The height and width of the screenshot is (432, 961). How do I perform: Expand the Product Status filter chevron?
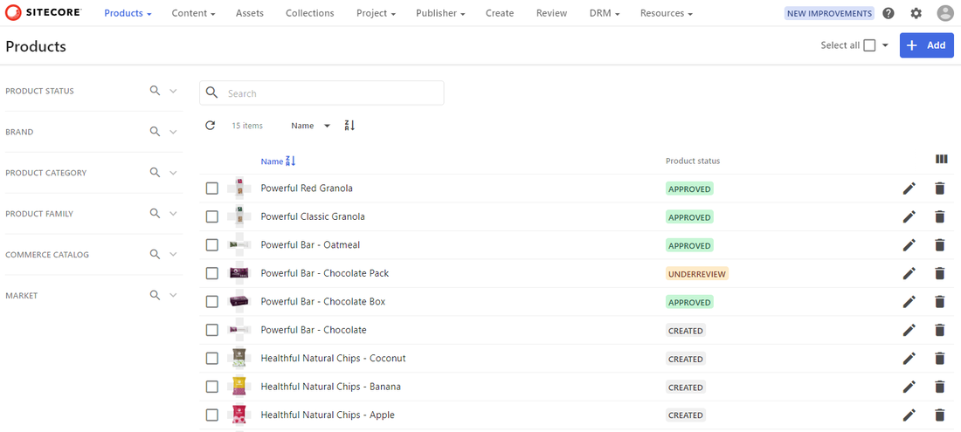point(173,91)
